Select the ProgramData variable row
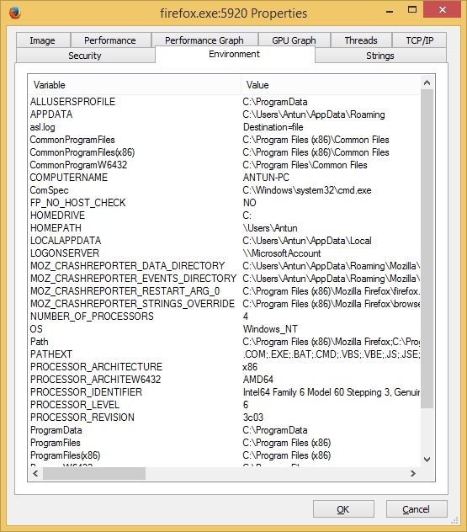467x532 pixels. coord(224,430)
